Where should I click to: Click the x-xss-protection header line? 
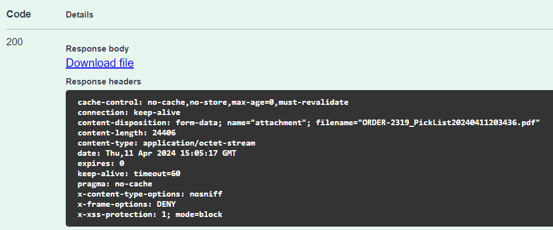(150, 215)
